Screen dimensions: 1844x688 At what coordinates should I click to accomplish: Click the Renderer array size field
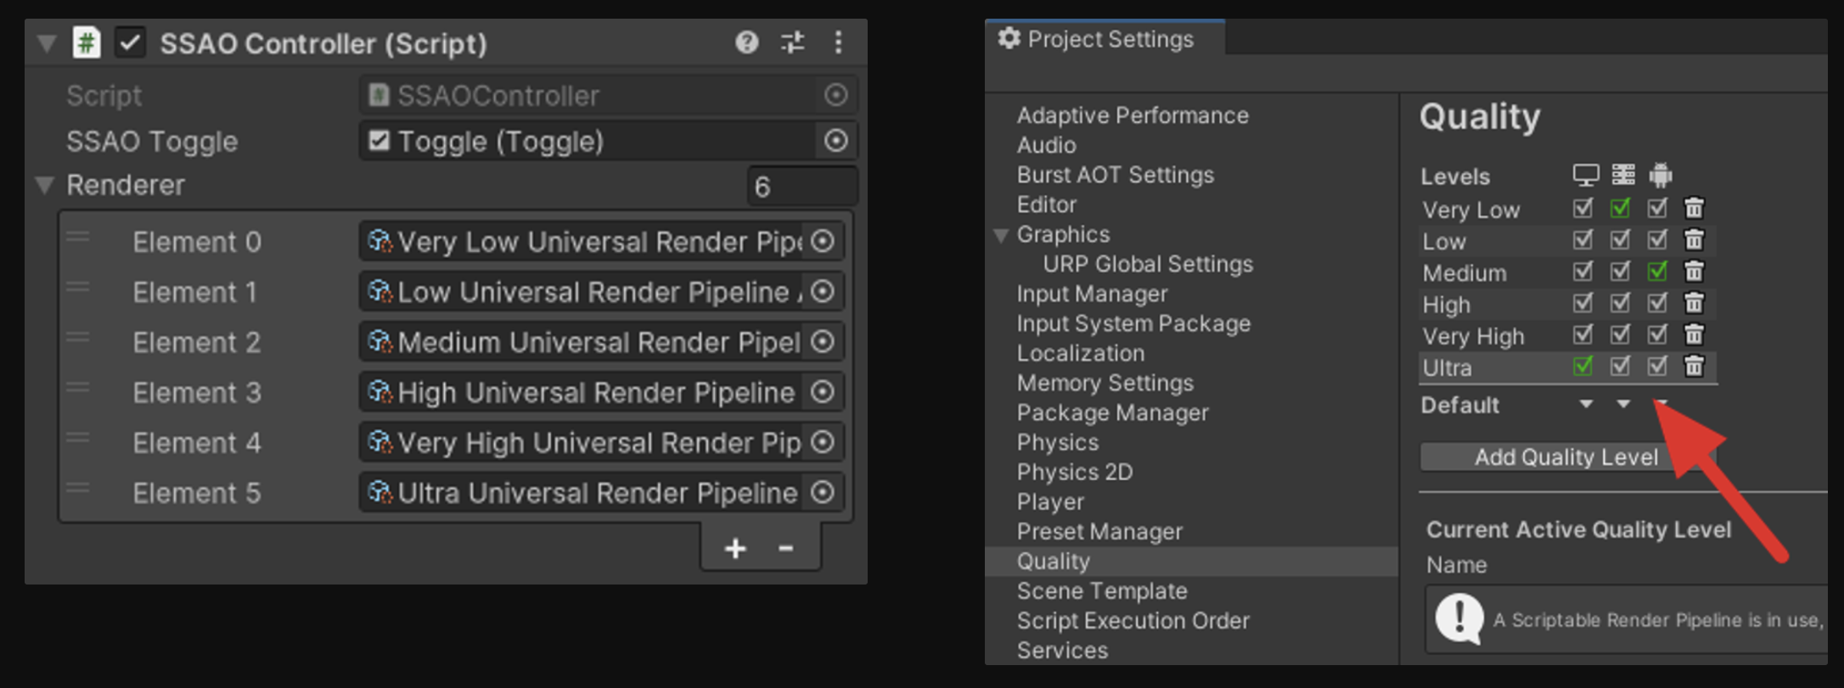pyautogui.click(x=802, y=187)
